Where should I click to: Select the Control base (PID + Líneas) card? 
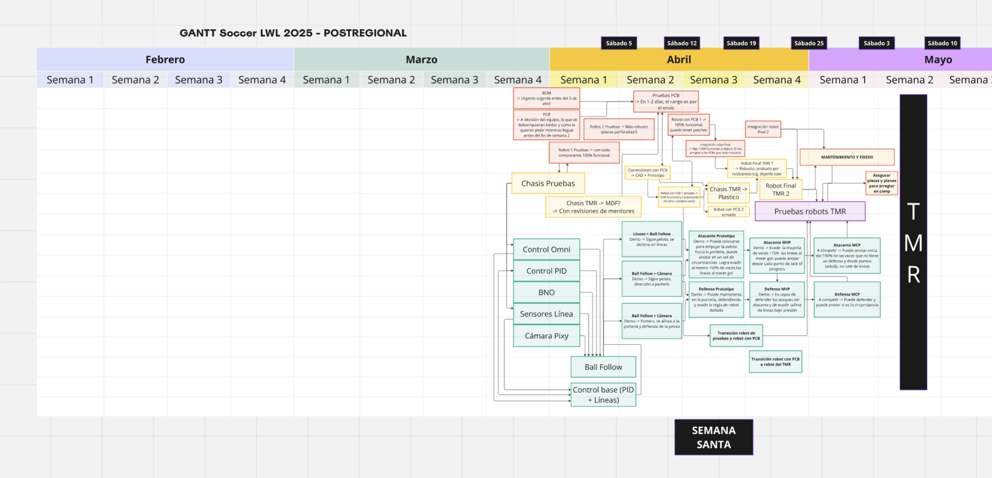603,395
